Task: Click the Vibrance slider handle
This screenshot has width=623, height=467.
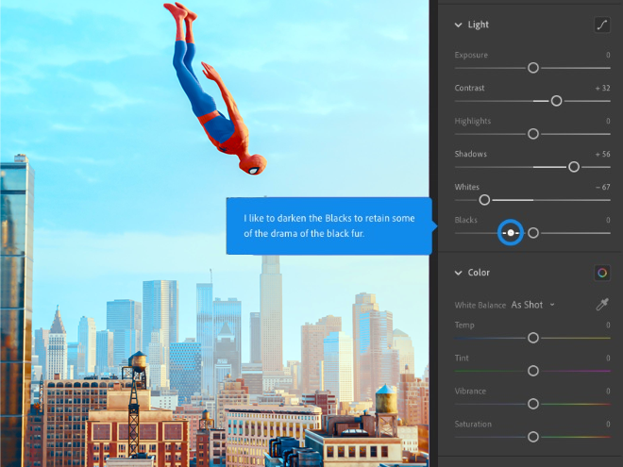Action: [533, 404]
